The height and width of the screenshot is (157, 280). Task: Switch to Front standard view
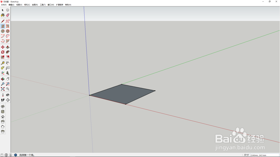[x=3, y=117]
